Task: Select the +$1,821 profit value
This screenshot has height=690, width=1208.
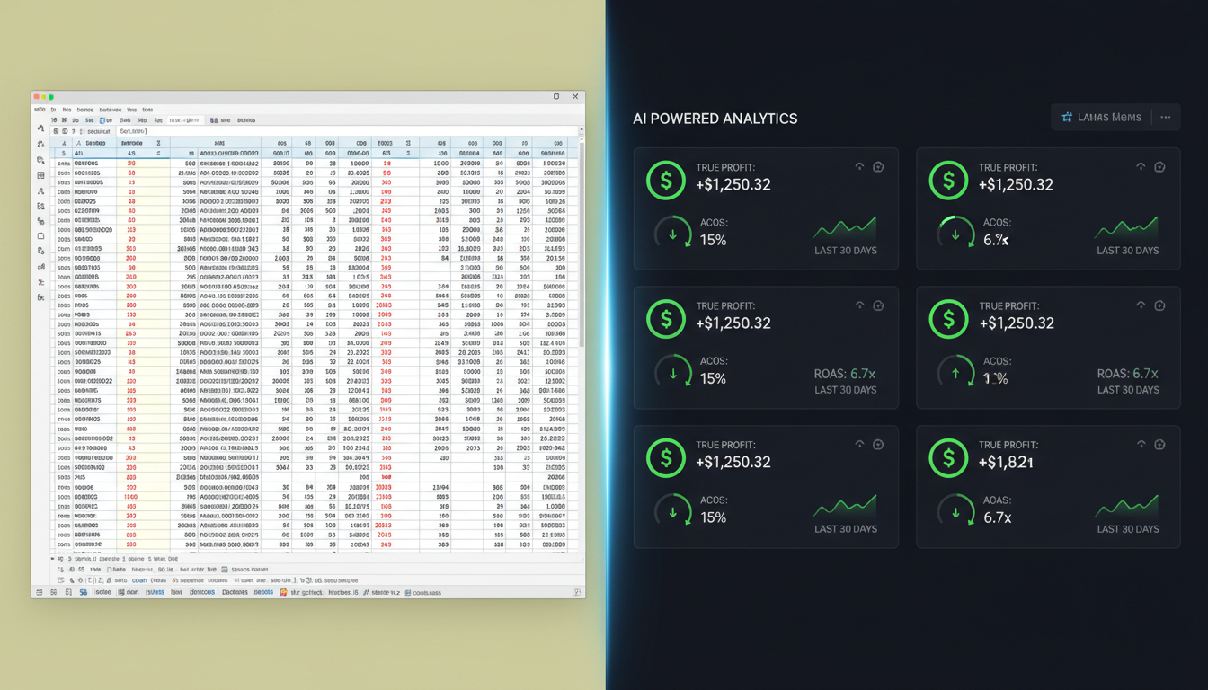Action: click(x=1006, y=462)
